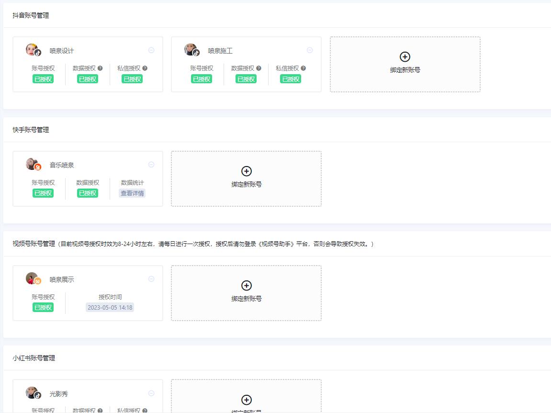Click the 私信授权 help icon on 喷泉施工 card

pos(303,67)
